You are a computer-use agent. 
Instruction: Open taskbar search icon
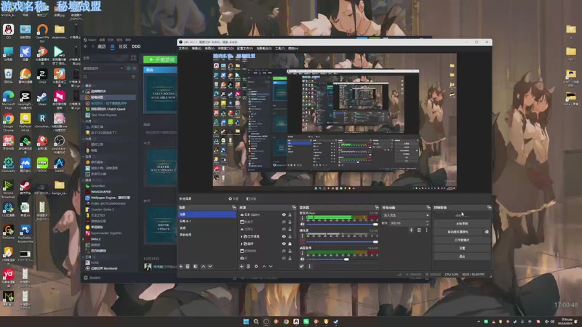[256, 321]
